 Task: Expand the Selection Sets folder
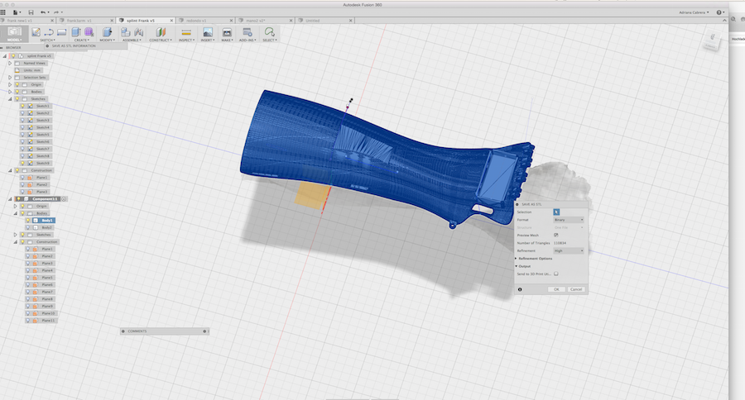pos(9,78)
